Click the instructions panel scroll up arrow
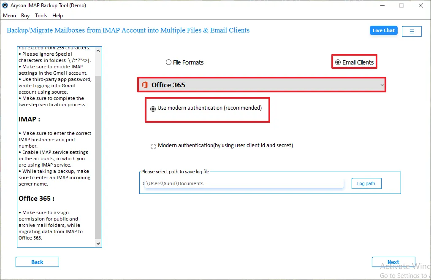 98,51
